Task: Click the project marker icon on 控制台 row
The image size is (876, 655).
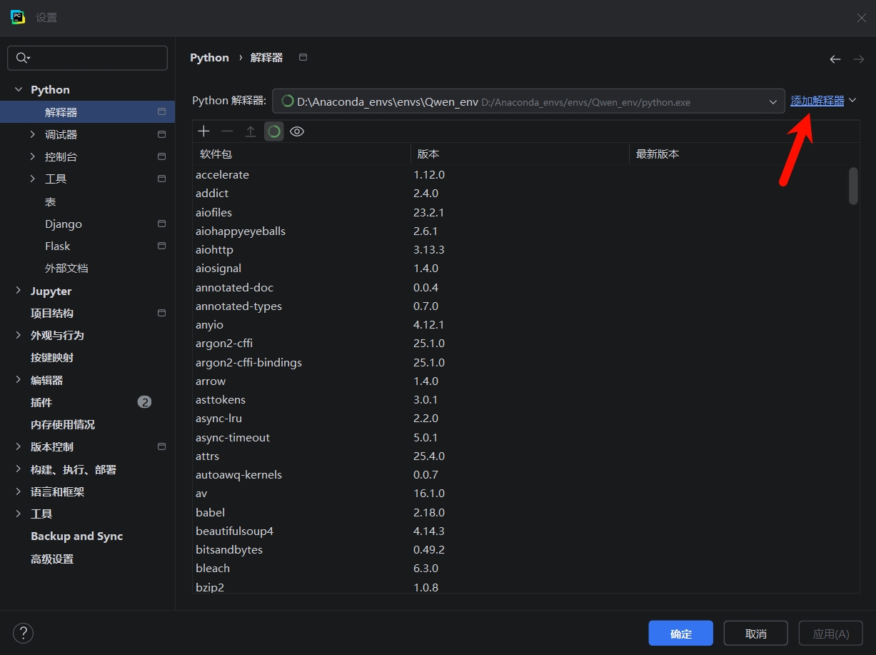Action: 161,156
